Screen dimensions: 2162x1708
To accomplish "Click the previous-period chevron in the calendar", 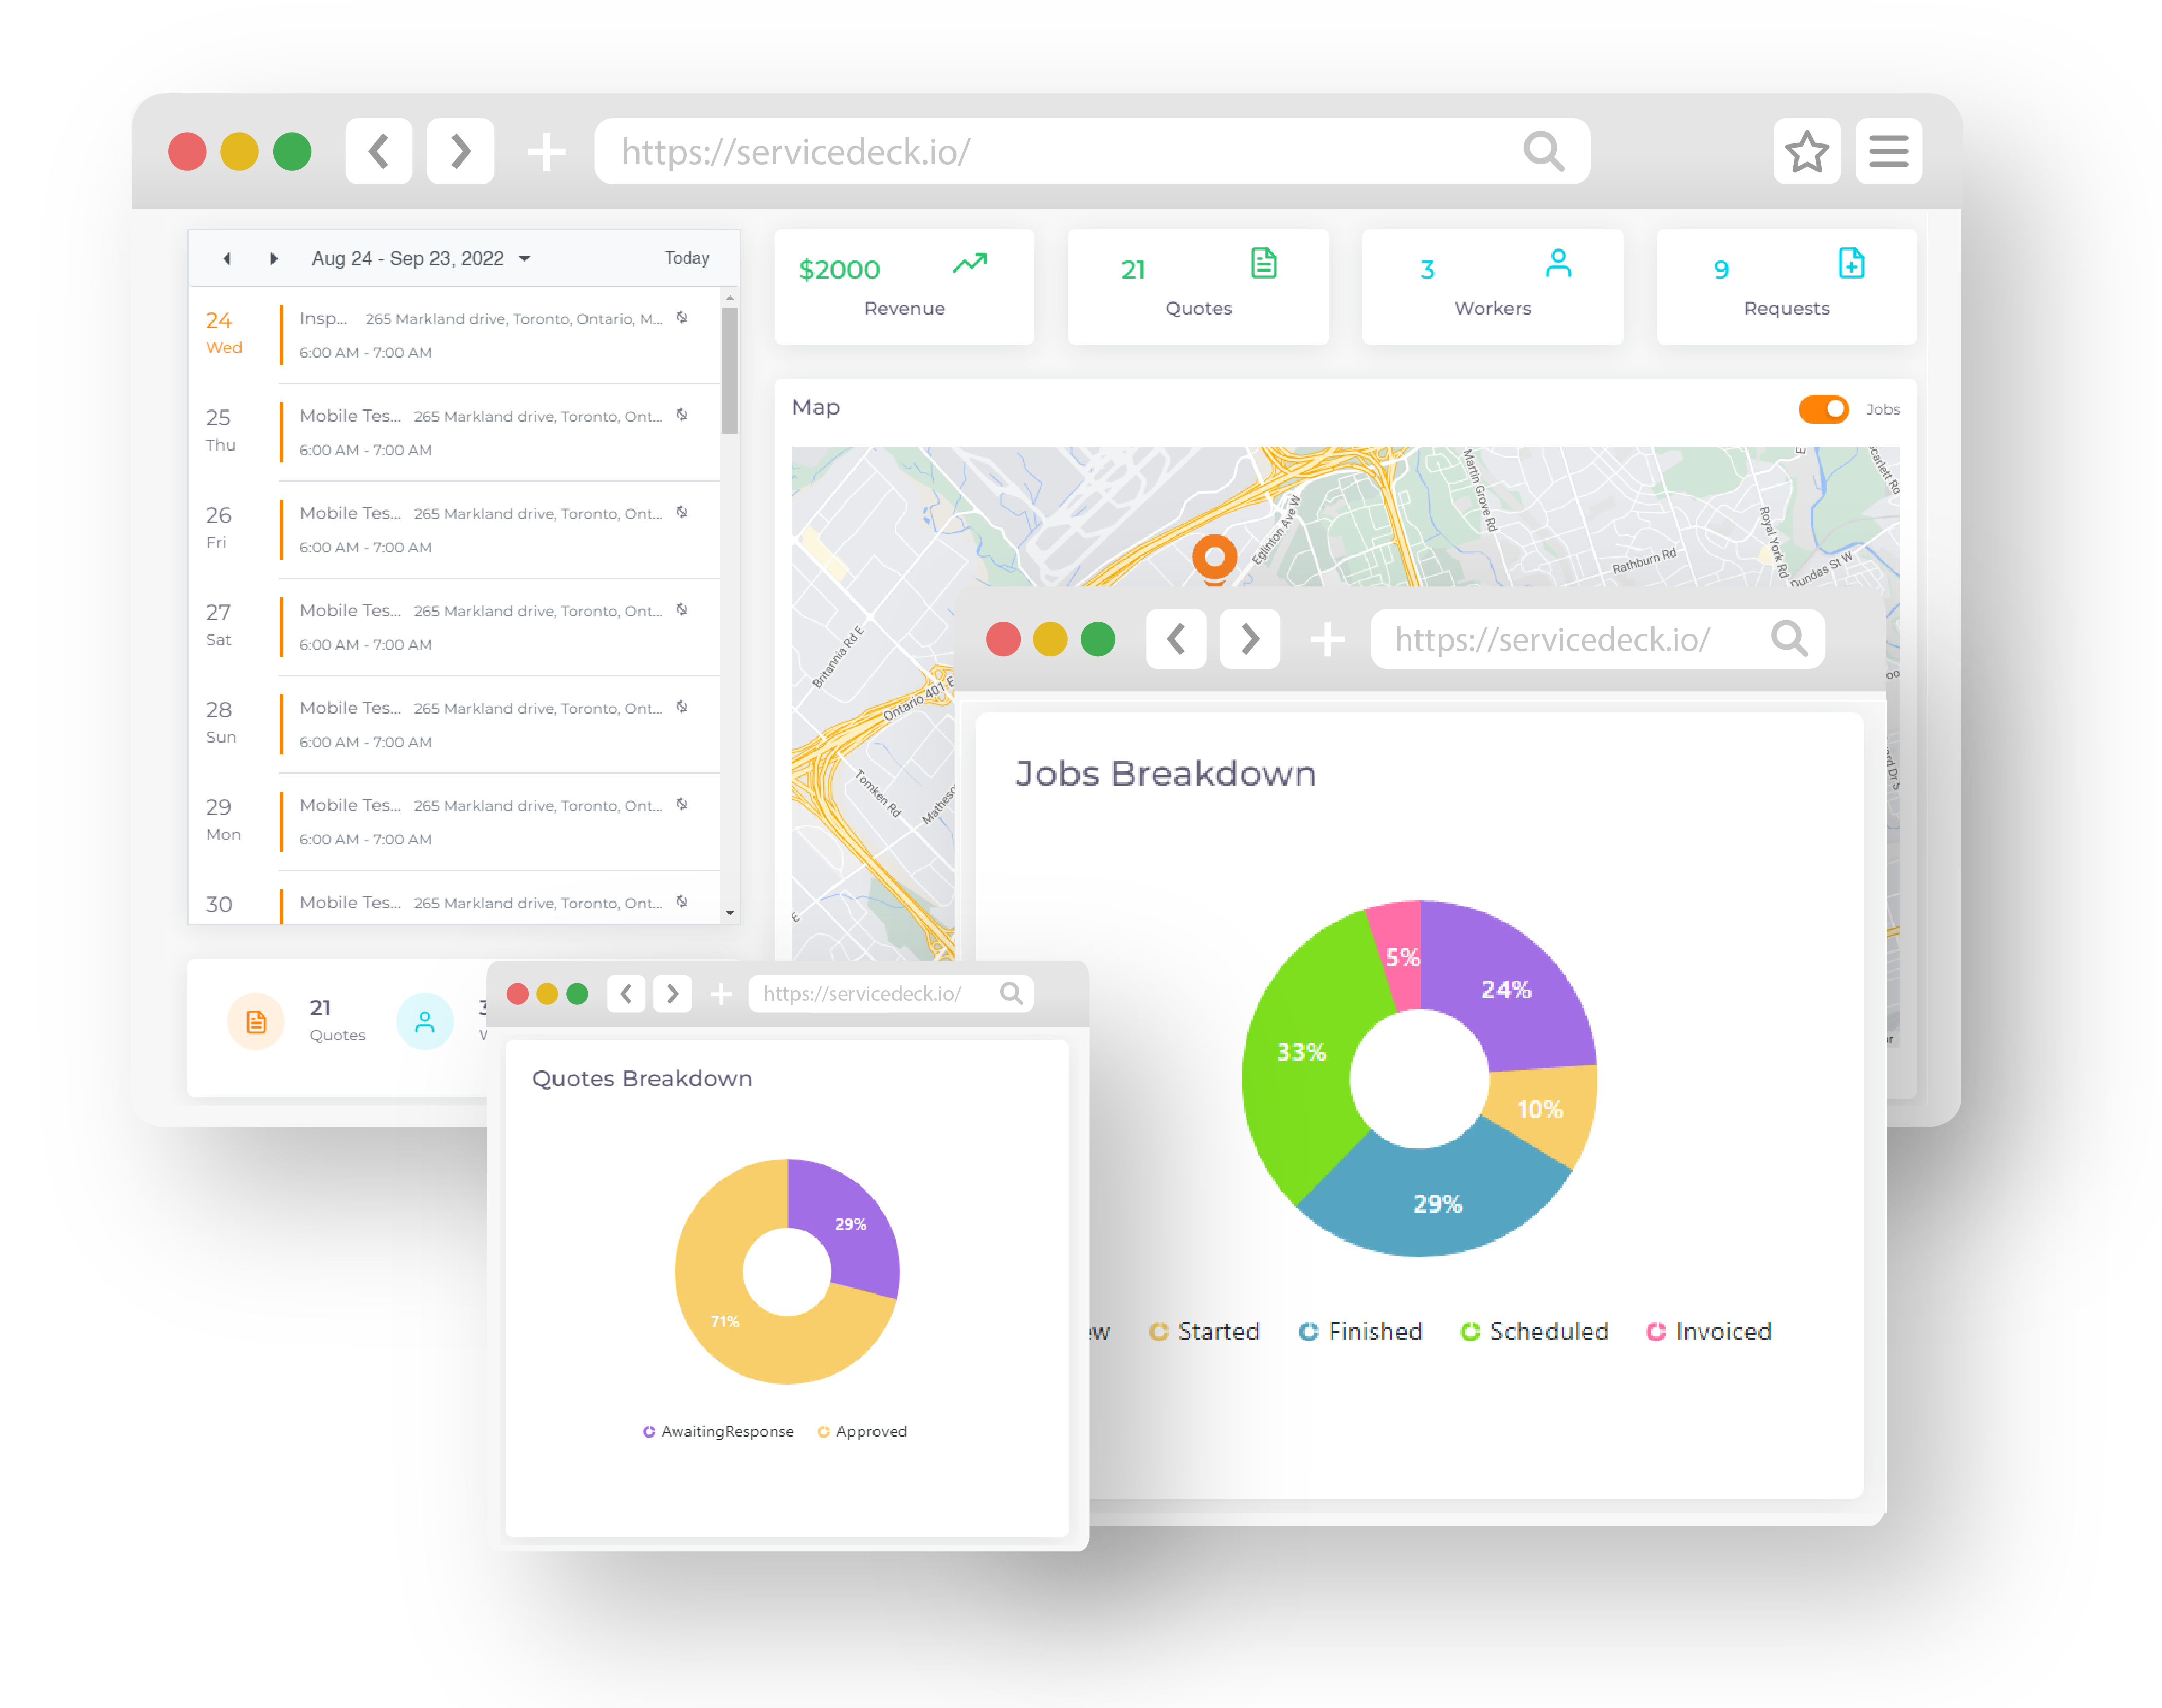I will (x=227, y=257).
